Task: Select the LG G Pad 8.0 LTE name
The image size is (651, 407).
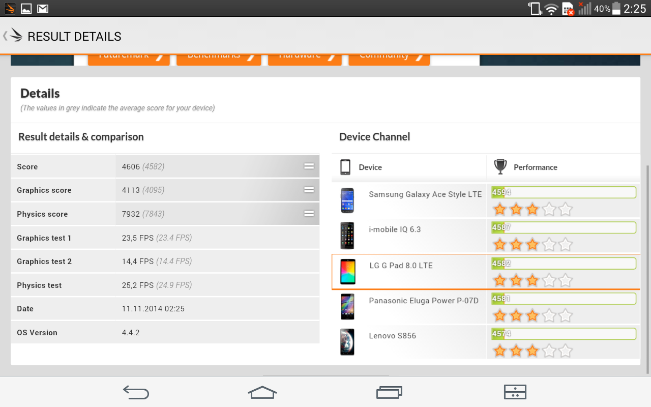Action: click(401, 266)
